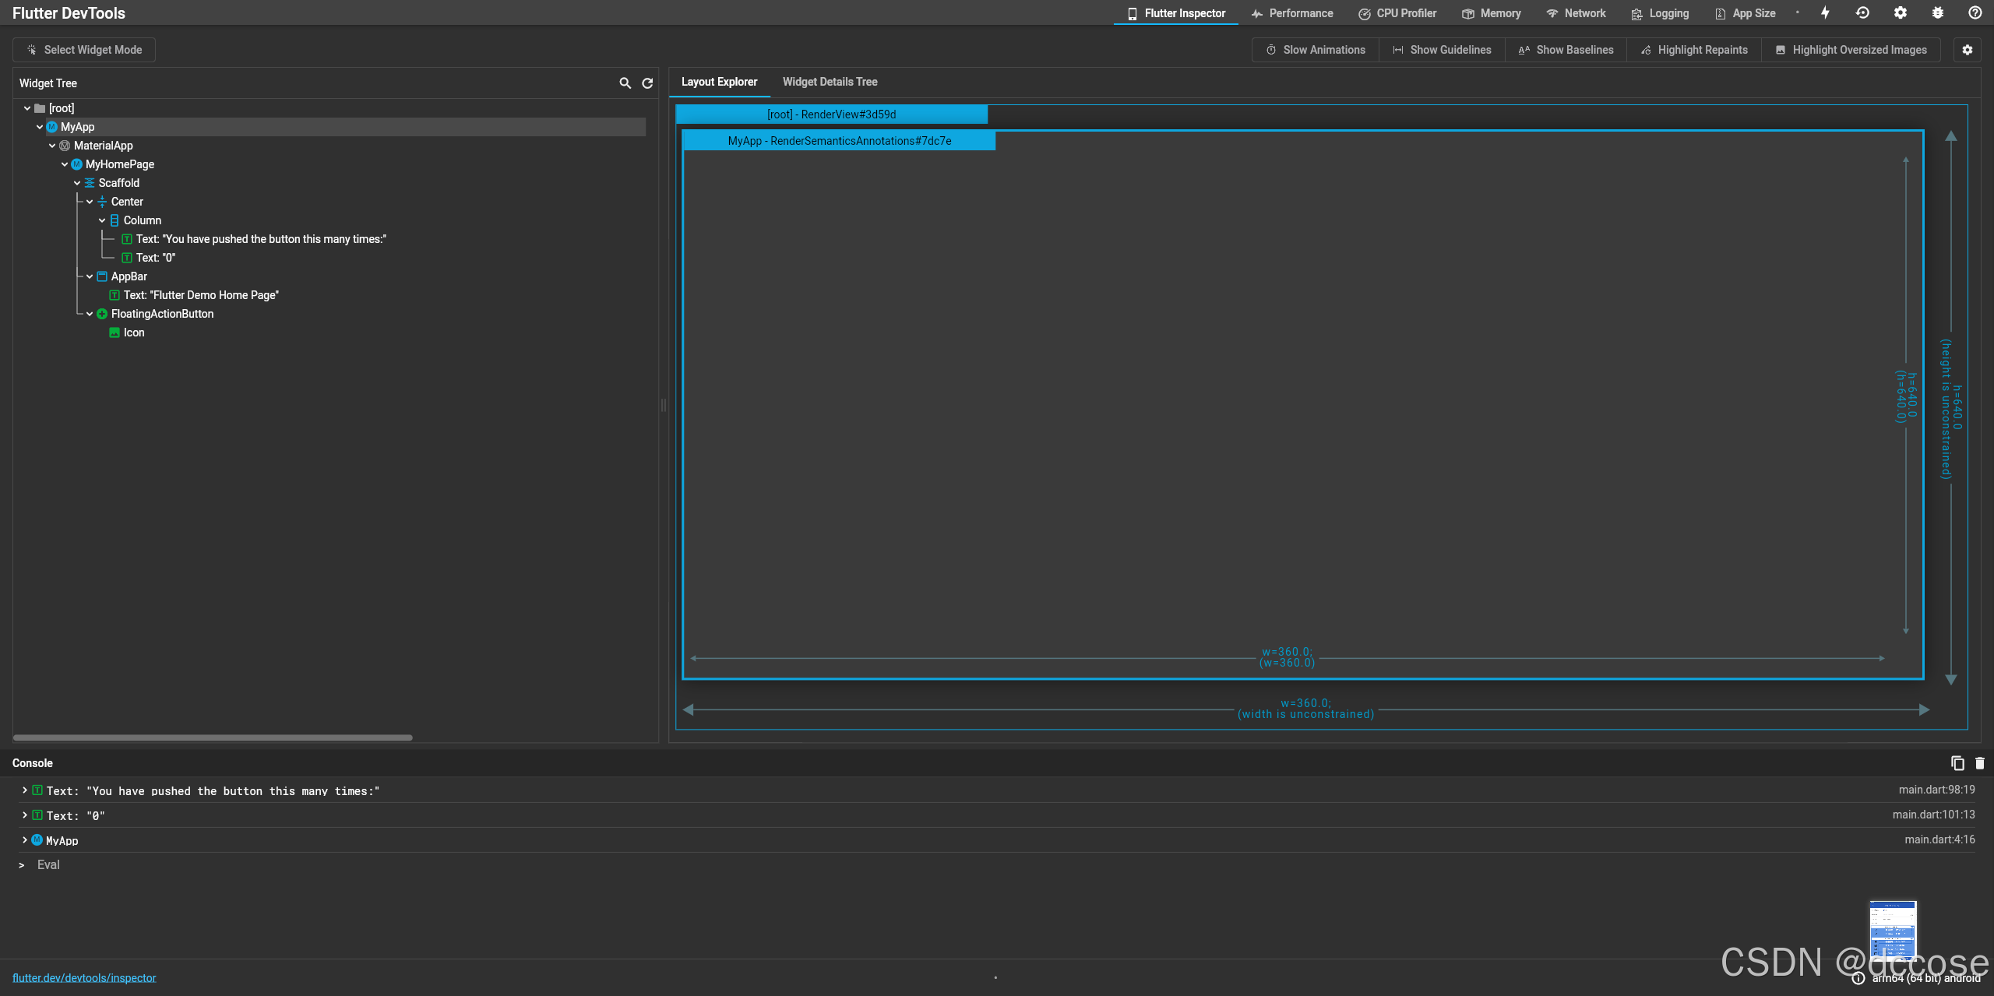The image size is (1994, 996).
Task: Open the Memory tab
Action: coord(1492,13)
